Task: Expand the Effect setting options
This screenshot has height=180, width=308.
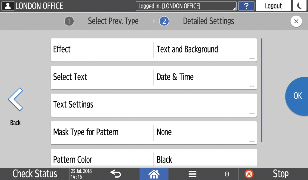Action: click(x=154, y=50)
